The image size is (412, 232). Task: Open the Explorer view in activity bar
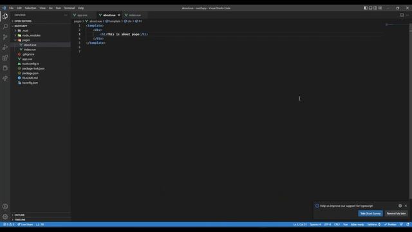tap(5, 16)
